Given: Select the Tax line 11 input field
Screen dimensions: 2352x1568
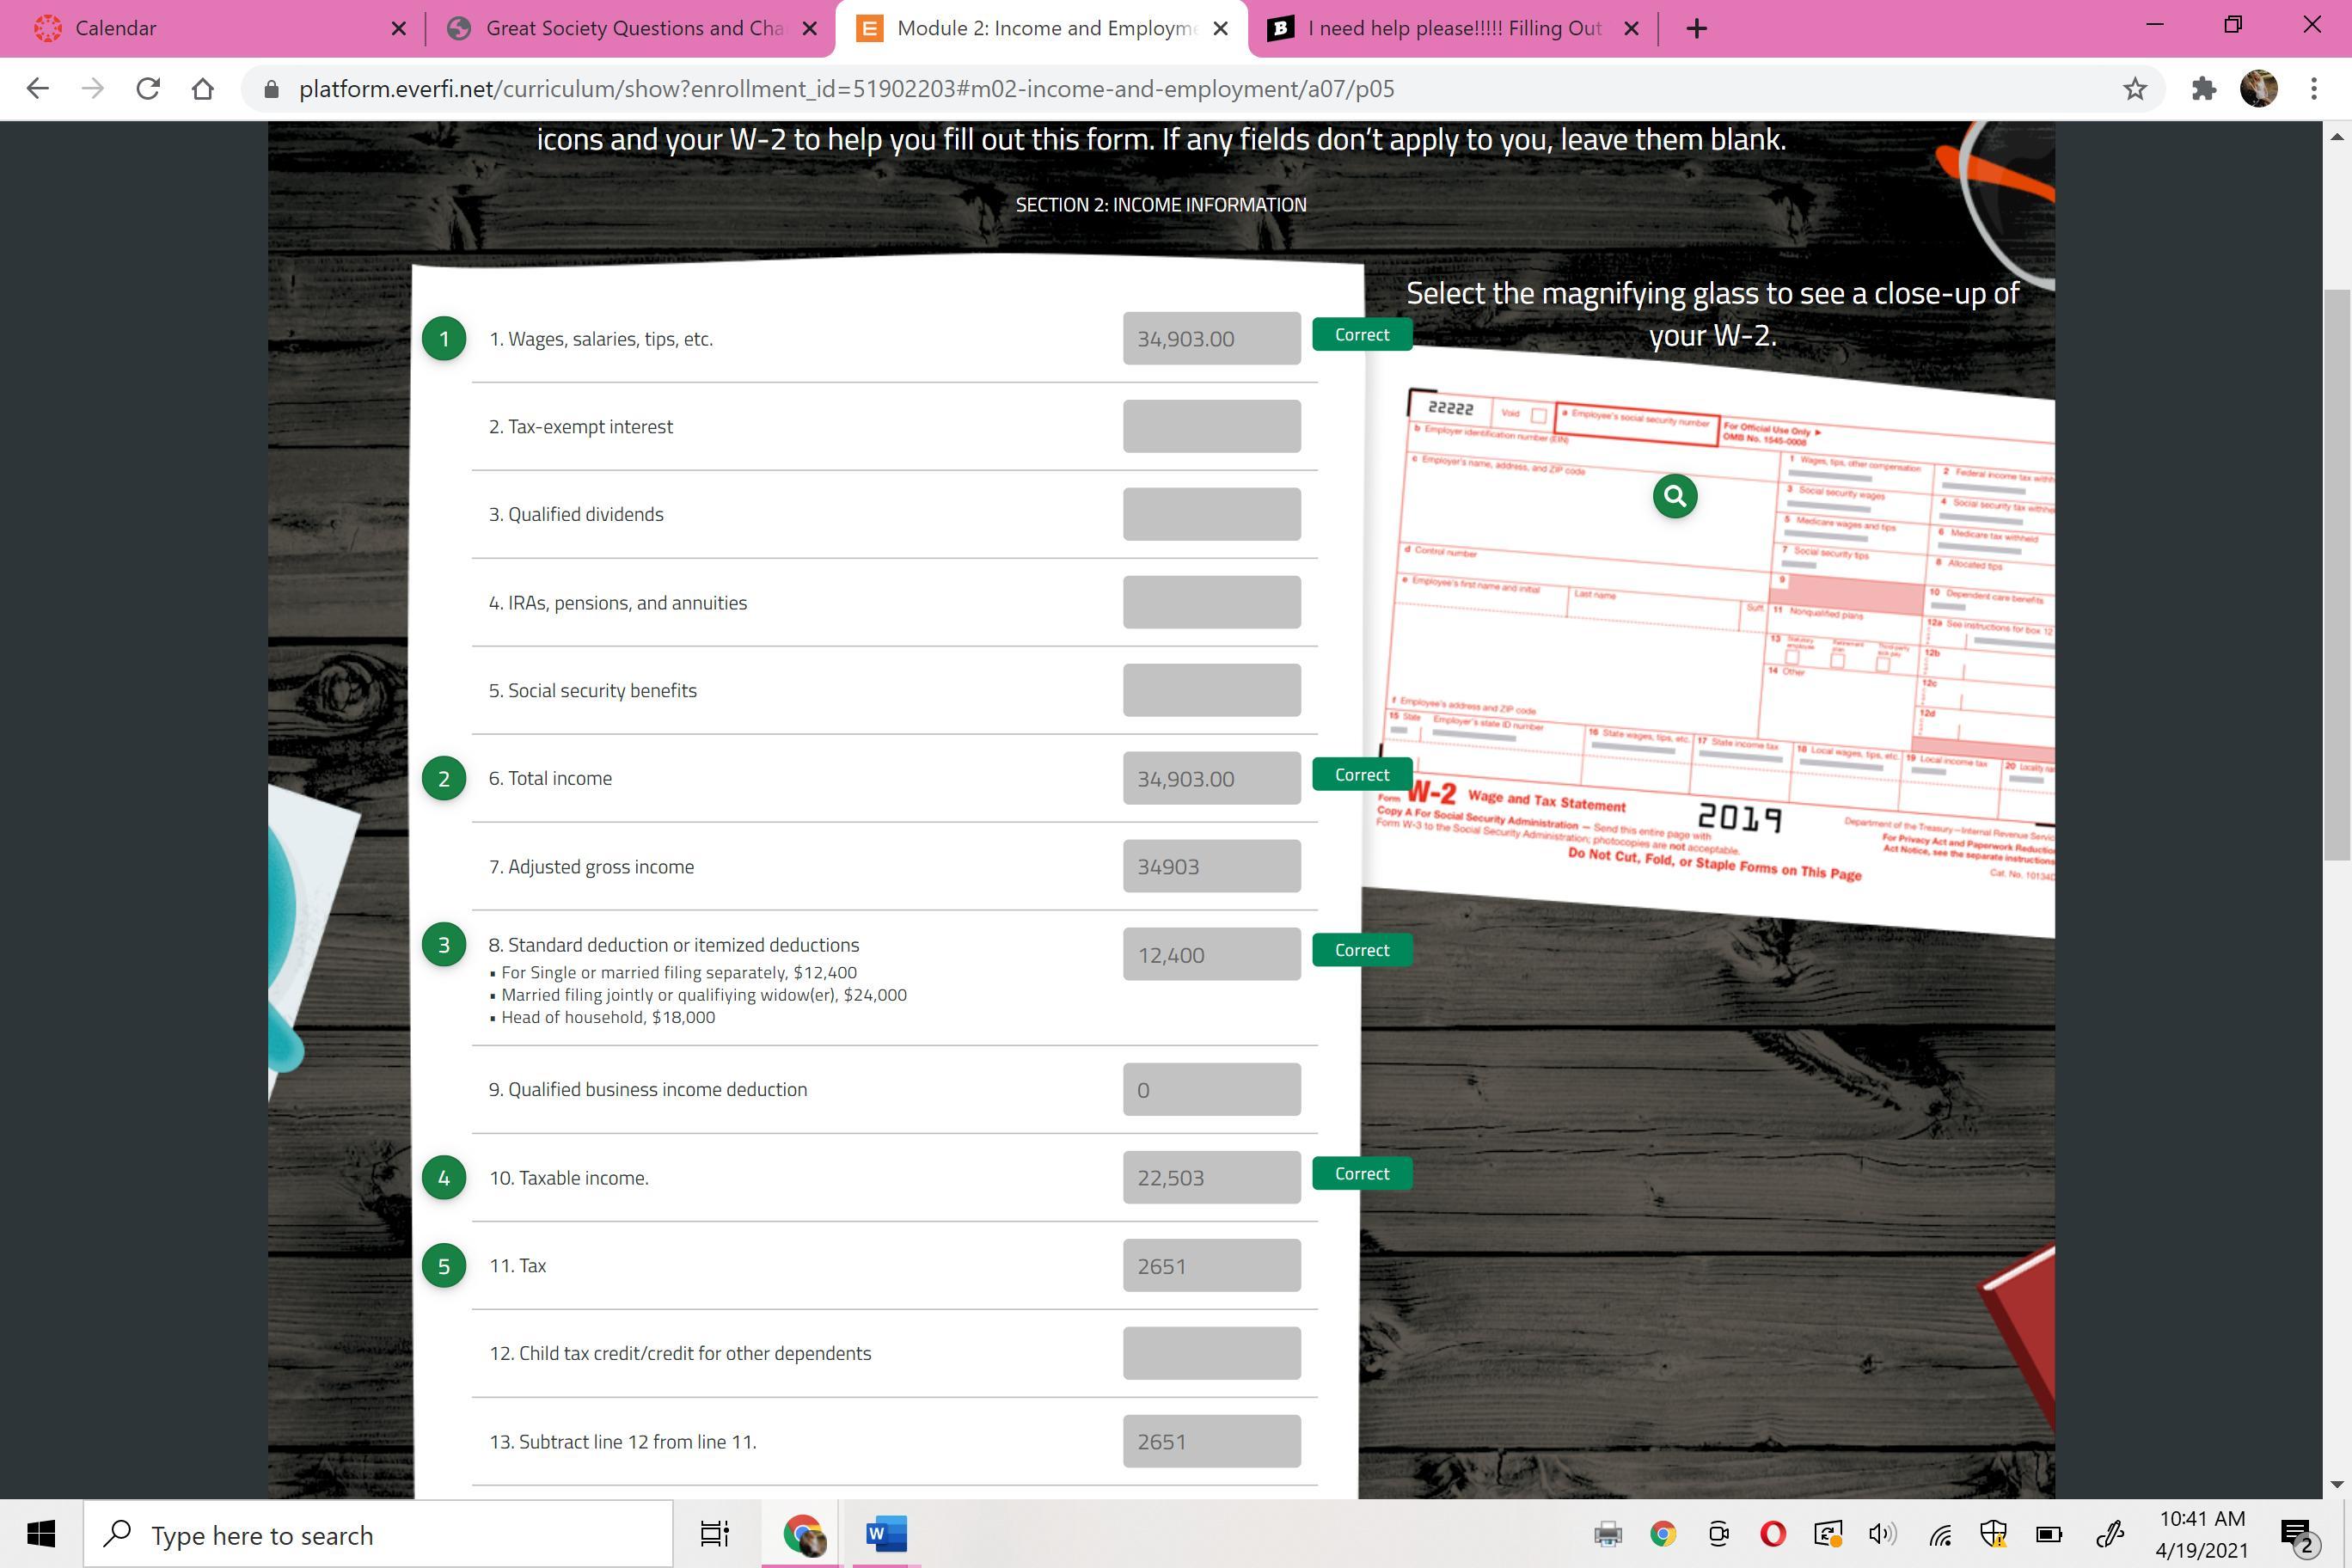Looking at the screenshot, I should point(1211,1265).
